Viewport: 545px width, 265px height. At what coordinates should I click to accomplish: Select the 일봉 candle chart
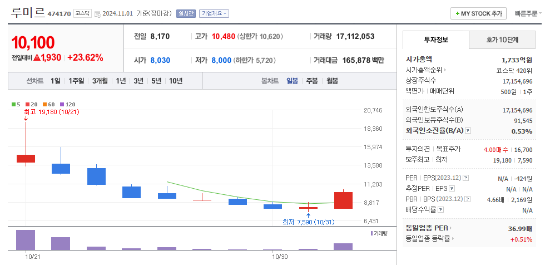pos(292,81)
